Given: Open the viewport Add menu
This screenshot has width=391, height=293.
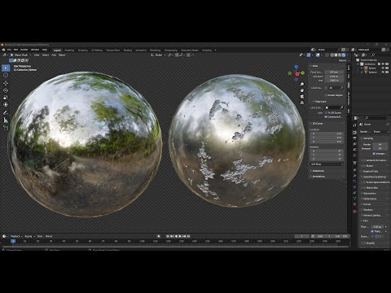Looking at the screenshot, I should [x=54, y=55].
